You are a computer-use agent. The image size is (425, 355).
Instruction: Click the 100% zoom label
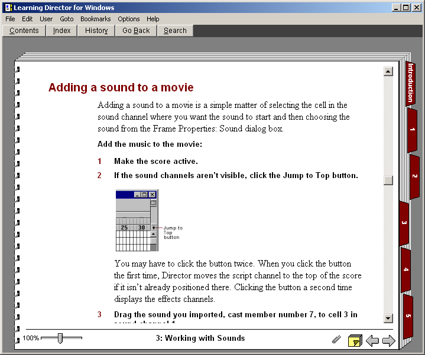pyautogui.click(x=31, y=338)
